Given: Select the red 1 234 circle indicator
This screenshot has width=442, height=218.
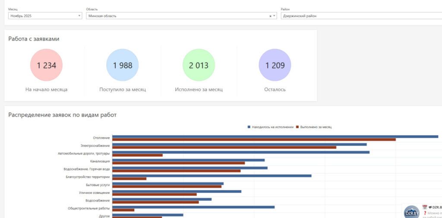Looking at the screenshot, I should (x=46, y=65).
